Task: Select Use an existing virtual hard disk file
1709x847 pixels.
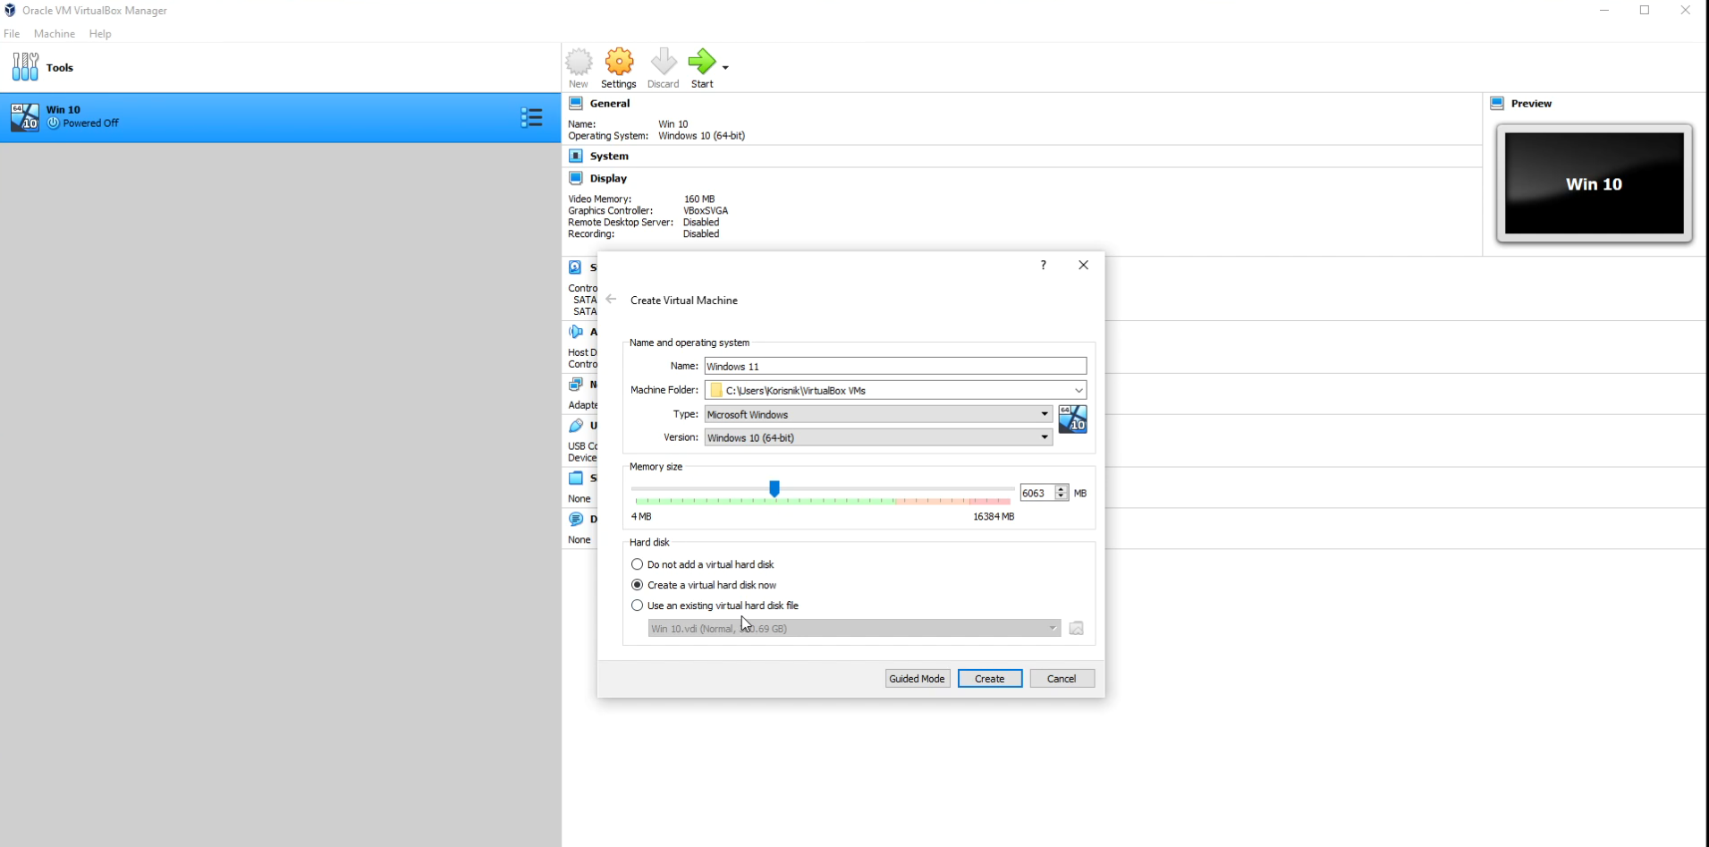Action: [637, 606]
